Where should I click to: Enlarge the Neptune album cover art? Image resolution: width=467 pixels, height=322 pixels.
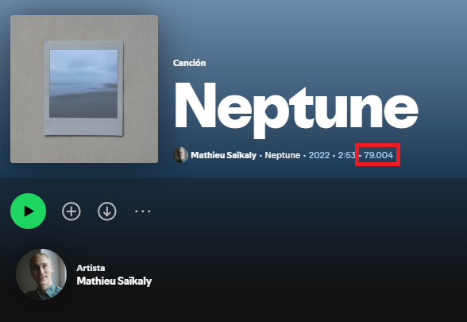[84, 89]
